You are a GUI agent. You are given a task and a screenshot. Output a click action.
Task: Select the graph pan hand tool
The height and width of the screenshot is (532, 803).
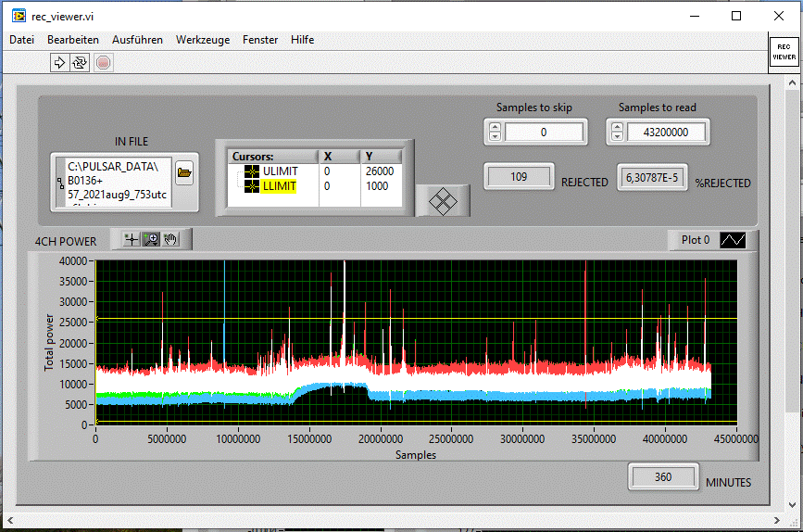tap(170, 239)
